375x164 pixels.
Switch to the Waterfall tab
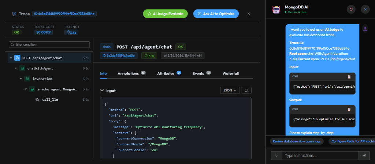[x=231, y=73]
